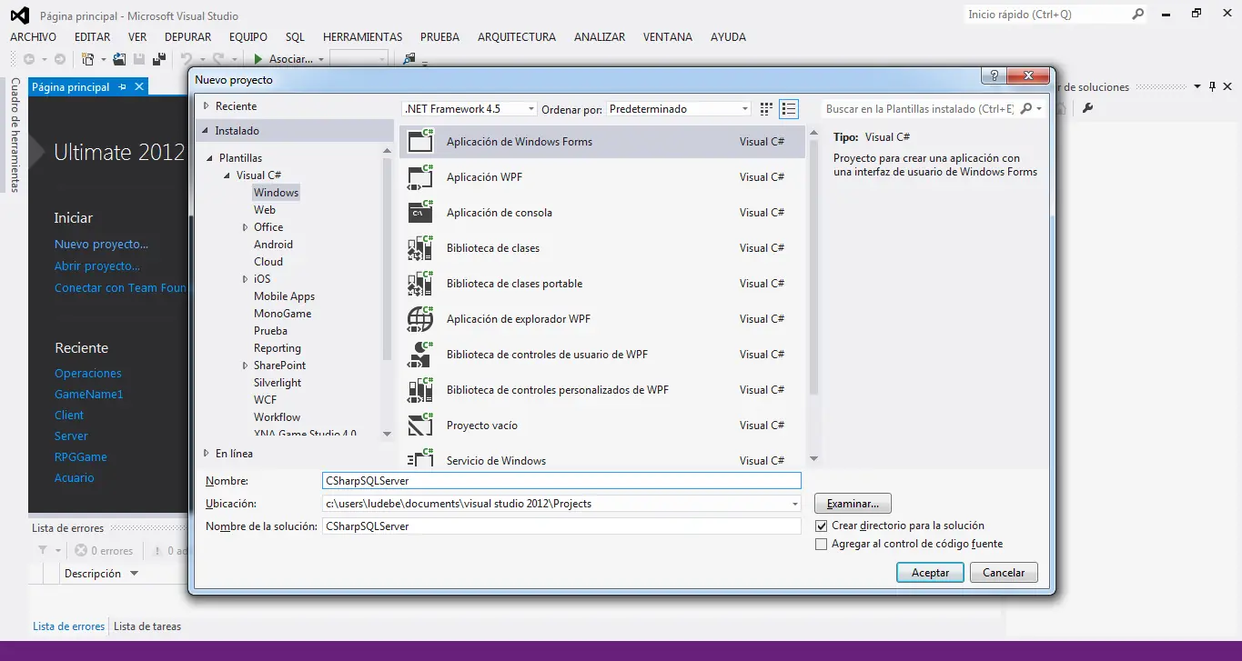
Task: Select the Aplicación de Windows Forms template icon
Action: tap(420, 141)
